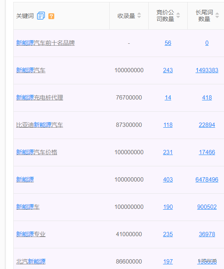Click long-tail count 1493383
This screenshot has height=269, width=224.
(x=207, y=70)
